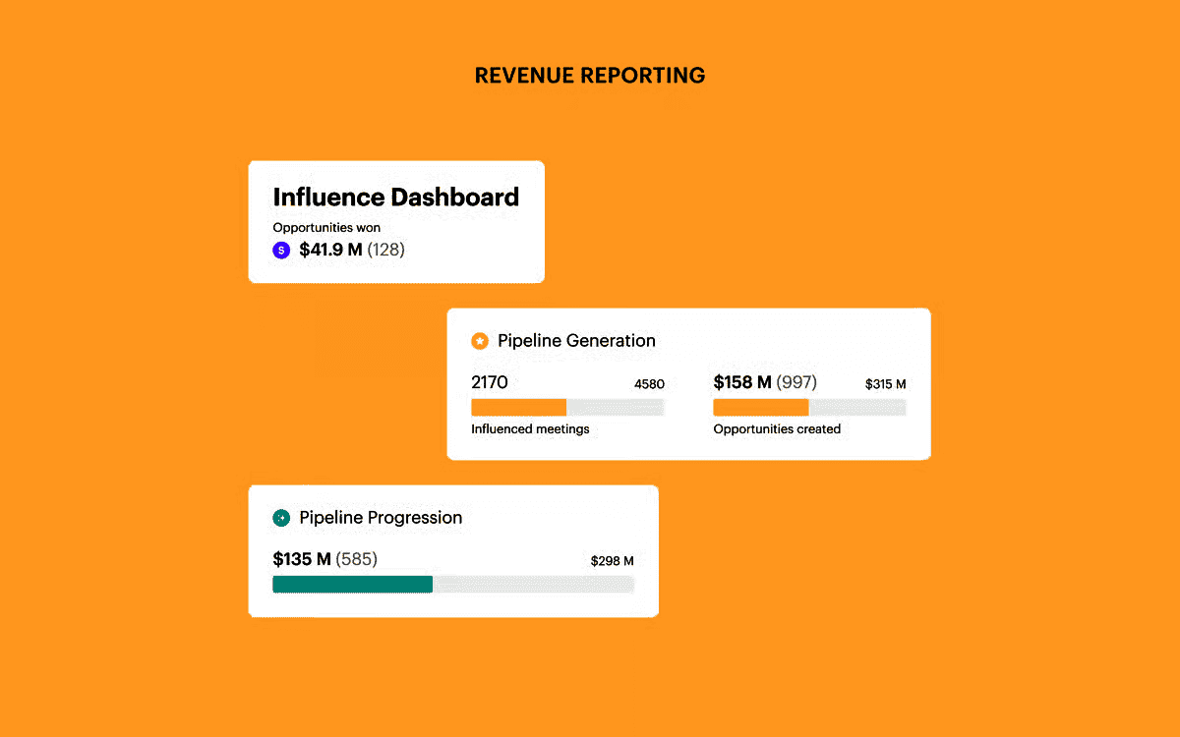Click the $315 M target value
The image size is (1180, 737).
point(885,384)
